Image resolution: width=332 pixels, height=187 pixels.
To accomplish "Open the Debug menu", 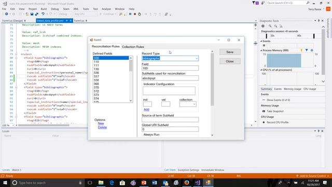I will 55,9.
